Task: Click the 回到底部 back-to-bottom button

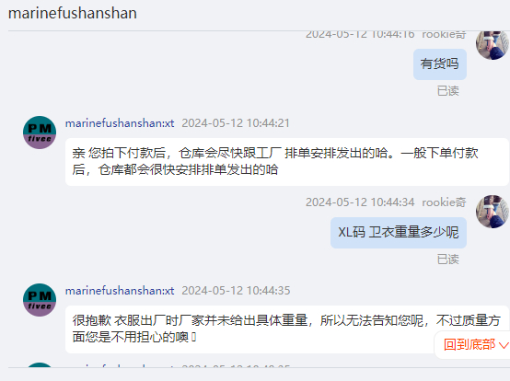Action: (472, 344)
